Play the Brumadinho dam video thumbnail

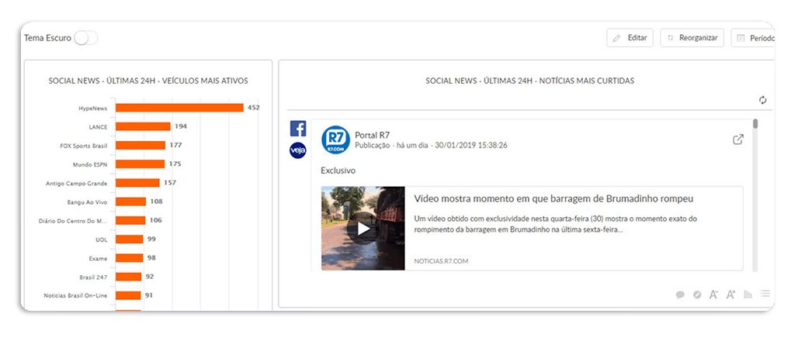[x=363, y=228]
